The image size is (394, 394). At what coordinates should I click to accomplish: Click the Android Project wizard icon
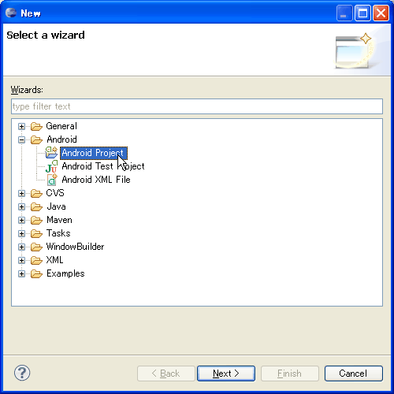click(51, 153)
